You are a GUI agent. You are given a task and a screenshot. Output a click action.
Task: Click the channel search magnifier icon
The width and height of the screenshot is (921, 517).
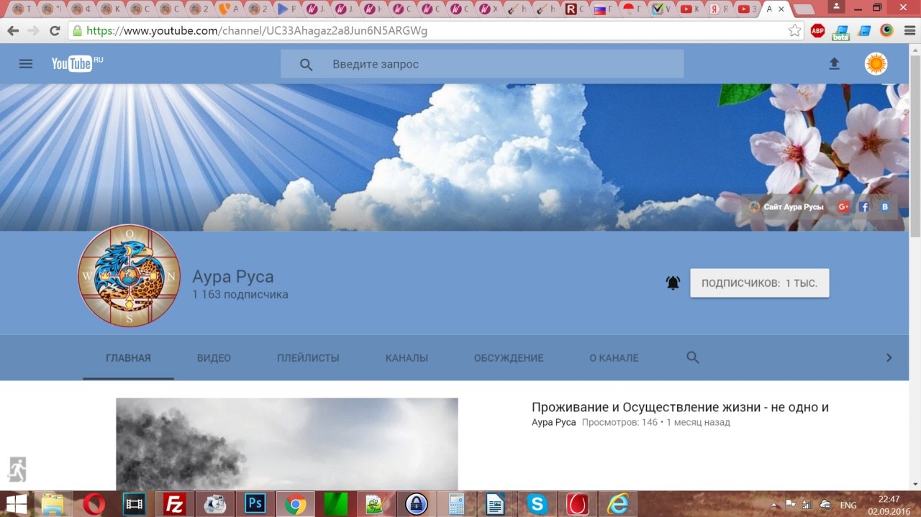[x=693, y=357]
